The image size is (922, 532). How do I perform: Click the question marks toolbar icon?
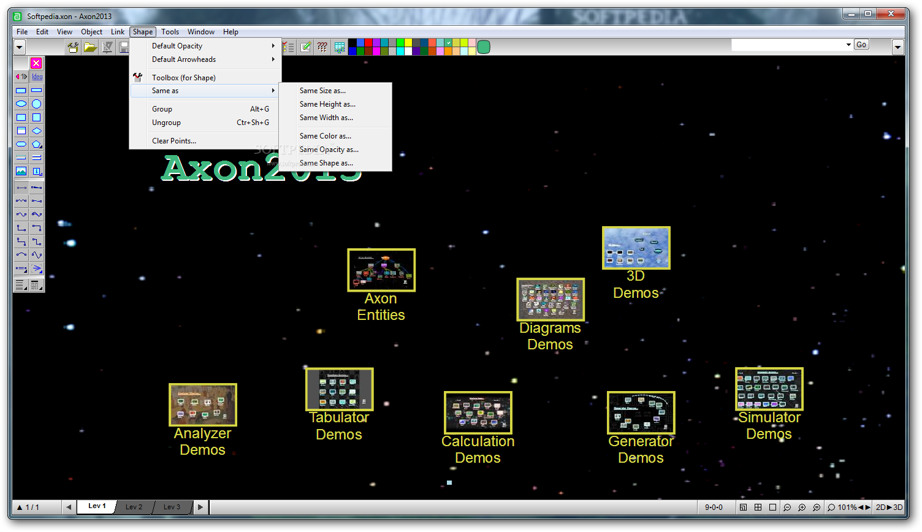click(x=322, y=47)
